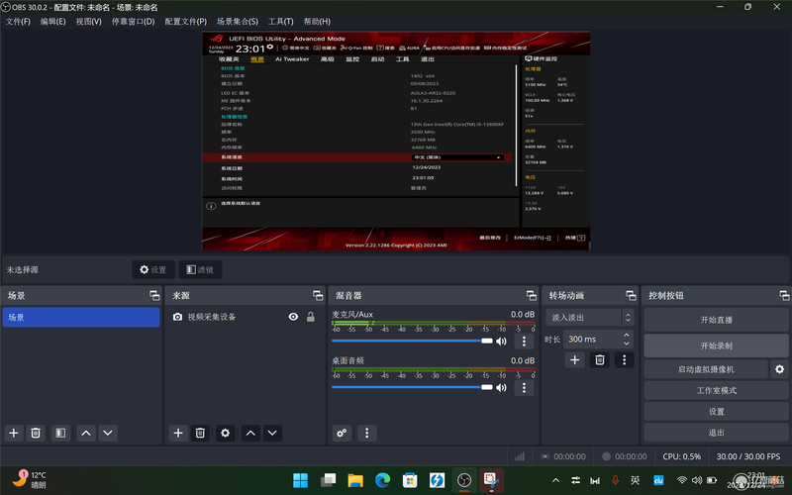Decrease 时长 duration stepper down
Image resolution: width=792 pixels, height=495 pixels.
tap(627, 344)
